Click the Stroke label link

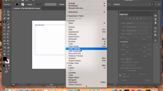(30, 5)
